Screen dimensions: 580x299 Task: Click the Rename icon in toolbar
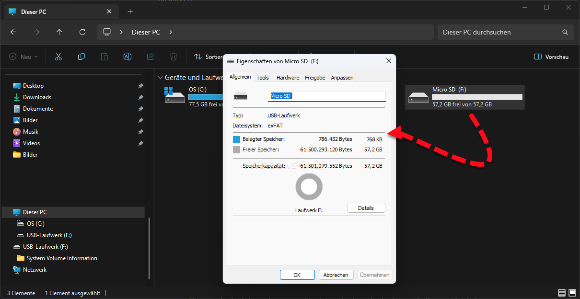point(128,57)
